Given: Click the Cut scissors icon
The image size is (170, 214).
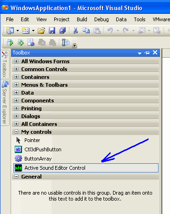Looking at the screenshot, I should click(75, 30).
